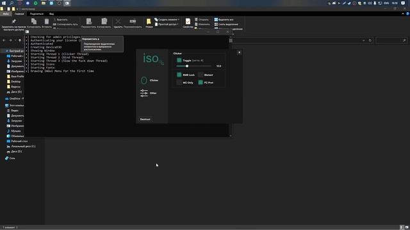This screenshot has width=410, height=230.
Task: Click the Explorer search box
Action: pyautogui.click(x=391, y=40)
